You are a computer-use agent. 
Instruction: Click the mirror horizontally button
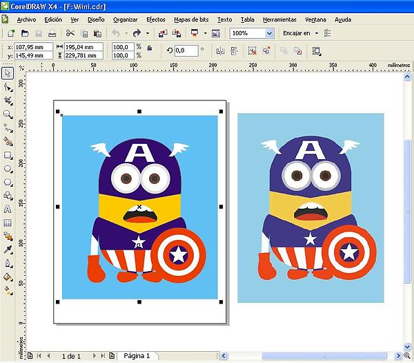pyautogui.click(x=220, y=50)
